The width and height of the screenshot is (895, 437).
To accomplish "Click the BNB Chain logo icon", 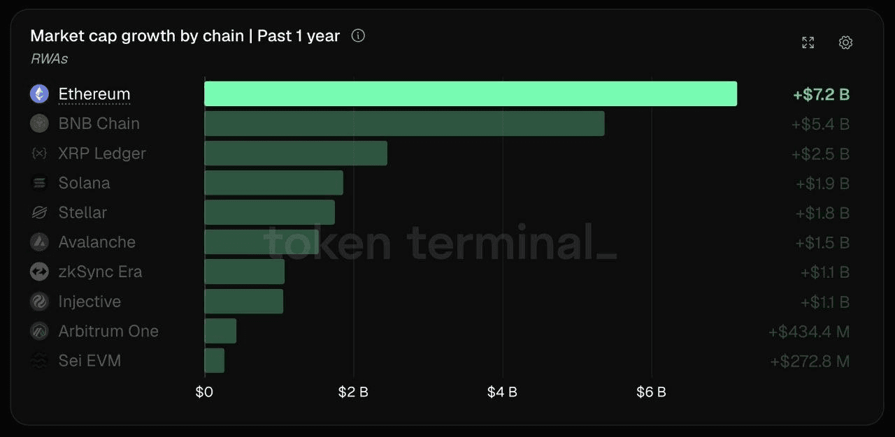I will coord(39,124).
